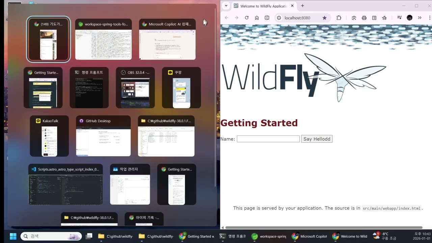Open the taskbar clock 오후 10:43
The image size is (432, 243).
pos(422,236)
